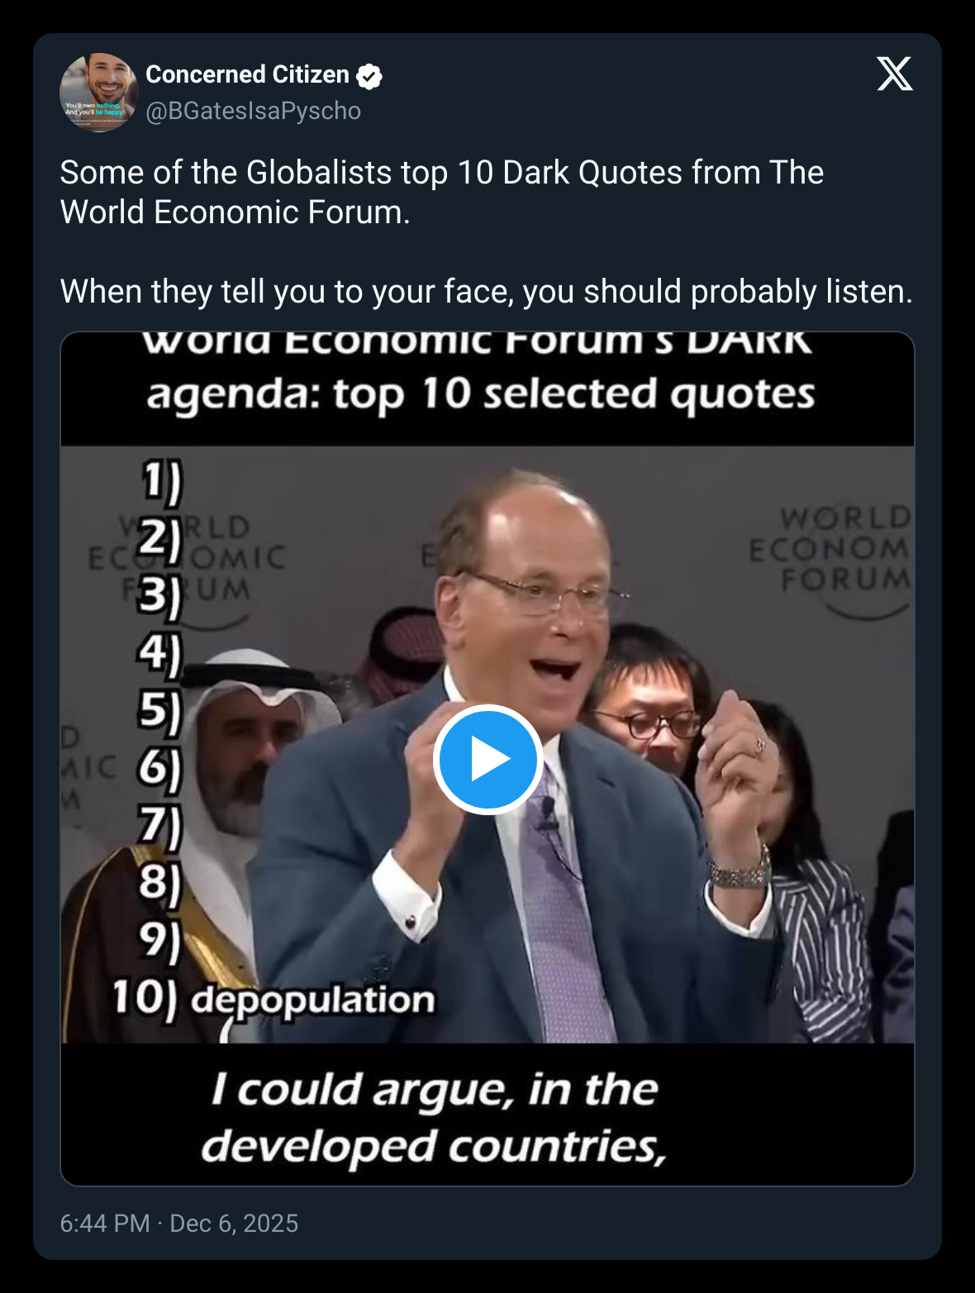Play the embedded video

[x=487, y=759]
